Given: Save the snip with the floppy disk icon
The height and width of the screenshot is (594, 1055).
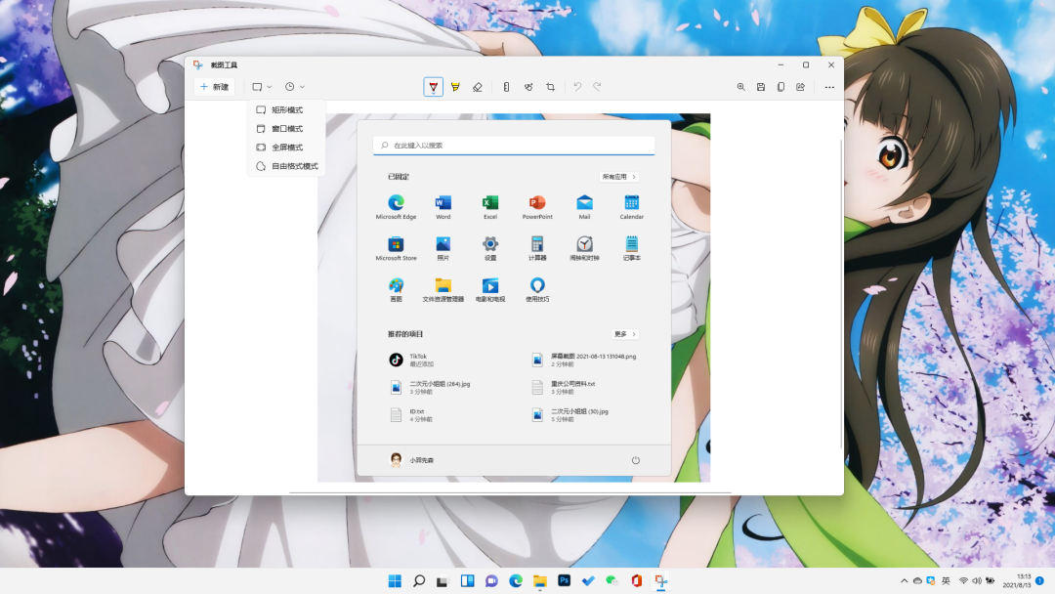Looking at the screenshot, I should click(761, 87).
